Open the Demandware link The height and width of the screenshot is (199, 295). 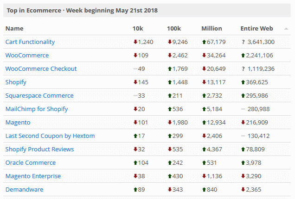(x=25, y=190)
